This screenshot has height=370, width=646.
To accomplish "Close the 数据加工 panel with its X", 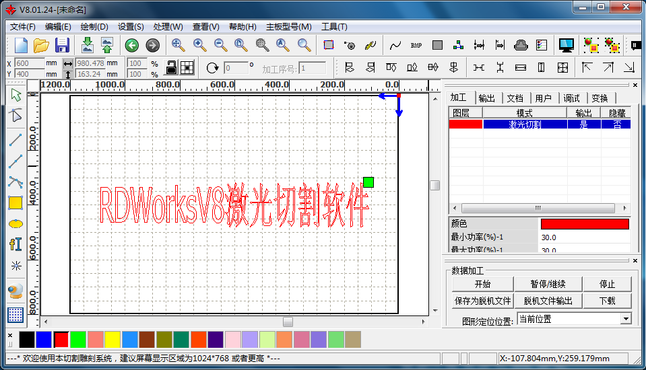I will click(x=635, y=260).
